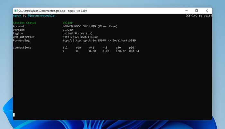The image size is (225, 129).
Task: Click the 'Region' label
Action: (x=18, y=33)
